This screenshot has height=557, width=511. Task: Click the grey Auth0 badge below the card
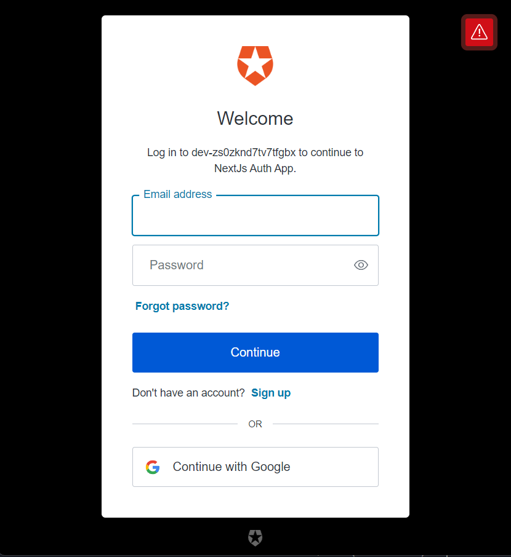pyautogui.click(x=255, y=537)
